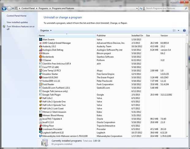Click the 99.3 MB size value
The image size is (190, 149).
[x=154, y=119]
